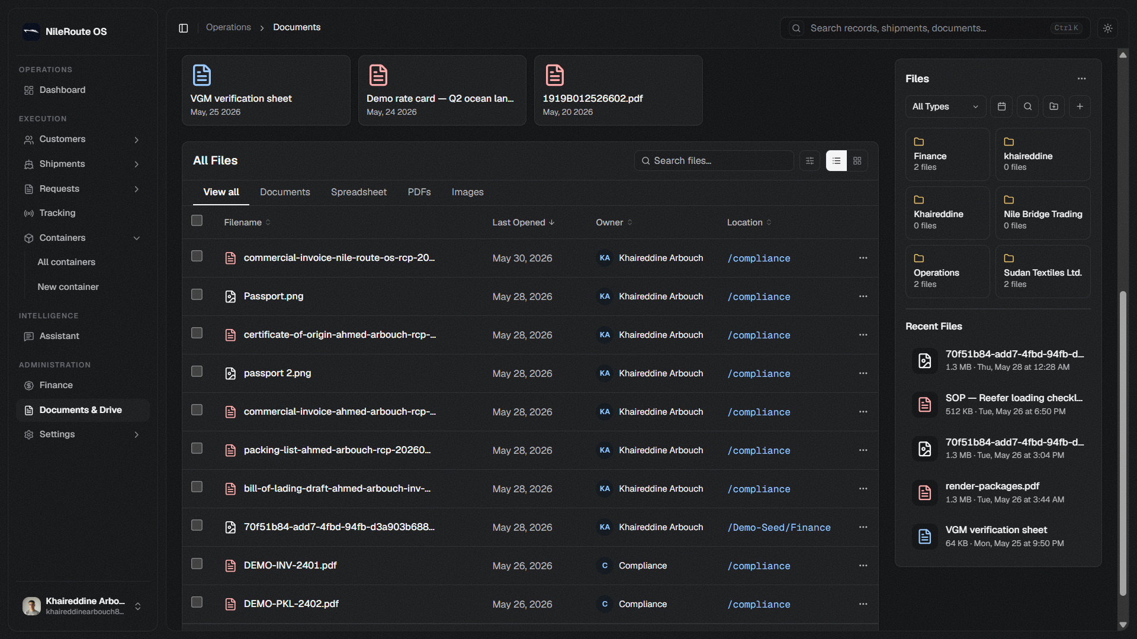Click the Dashboard icon in the sidebar
This screenshot has width=1137, height=639.
[28, 91]
